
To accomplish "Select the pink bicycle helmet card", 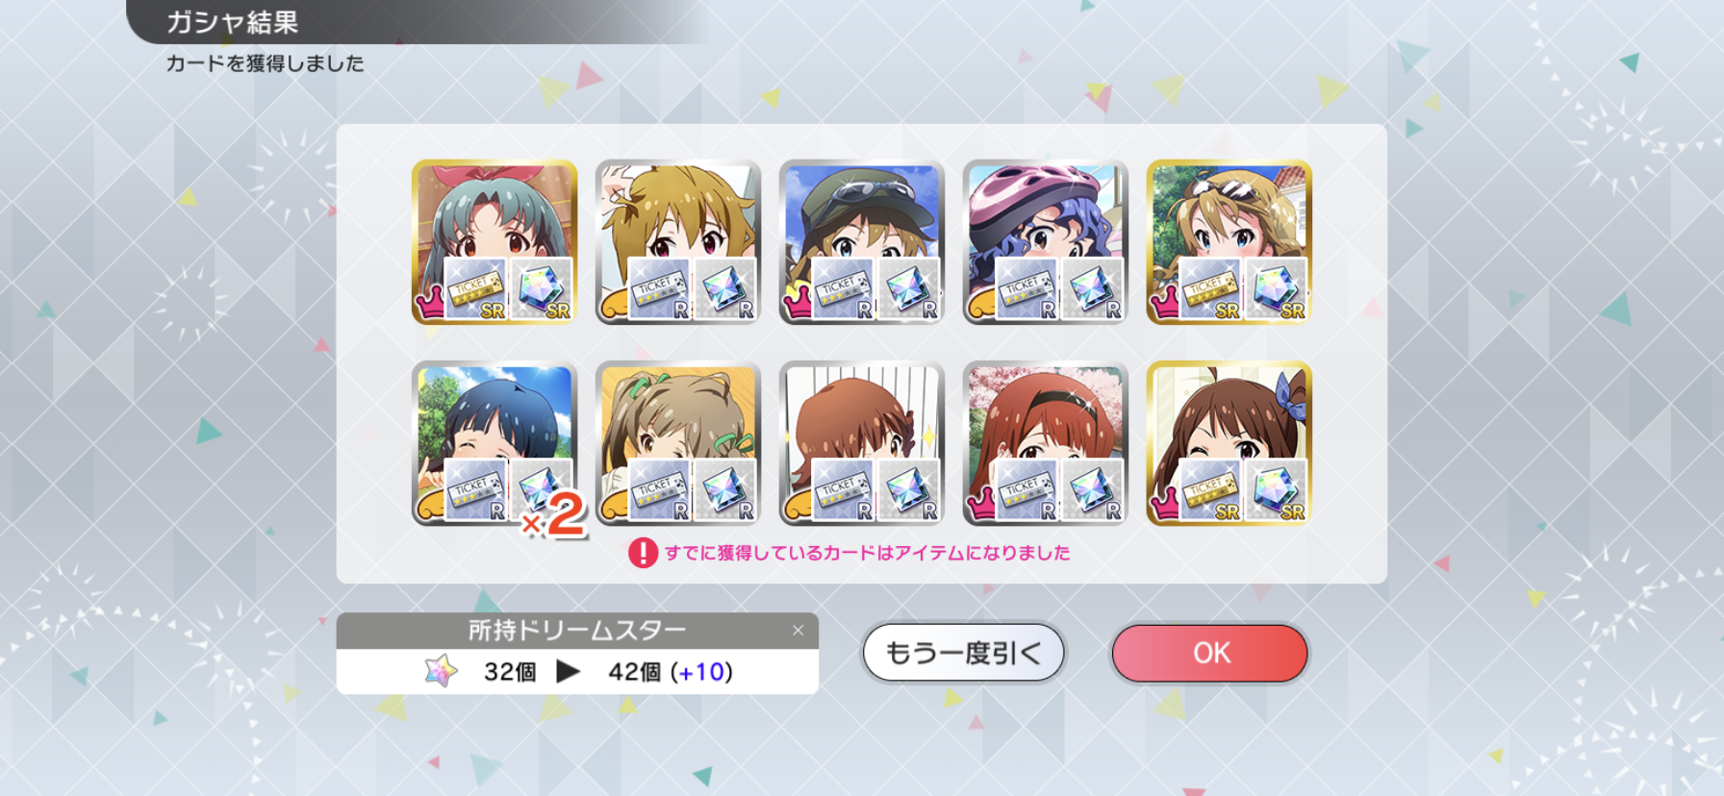I will 1046,242.
